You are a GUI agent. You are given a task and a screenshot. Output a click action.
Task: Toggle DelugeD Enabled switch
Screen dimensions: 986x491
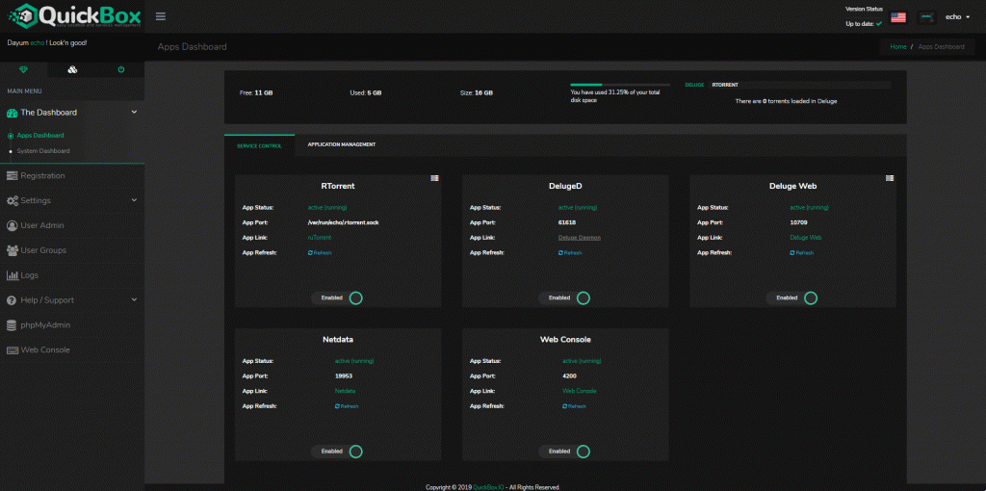[x=564, y=298]
